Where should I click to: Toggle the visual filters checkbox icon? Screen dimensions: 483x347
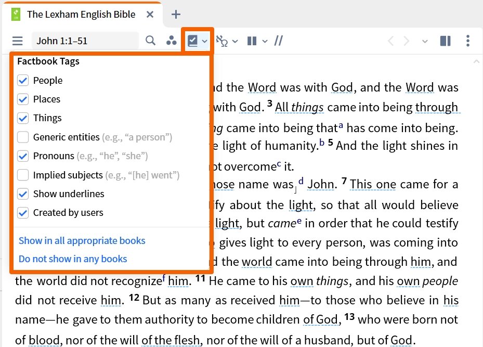coord(193,41)
